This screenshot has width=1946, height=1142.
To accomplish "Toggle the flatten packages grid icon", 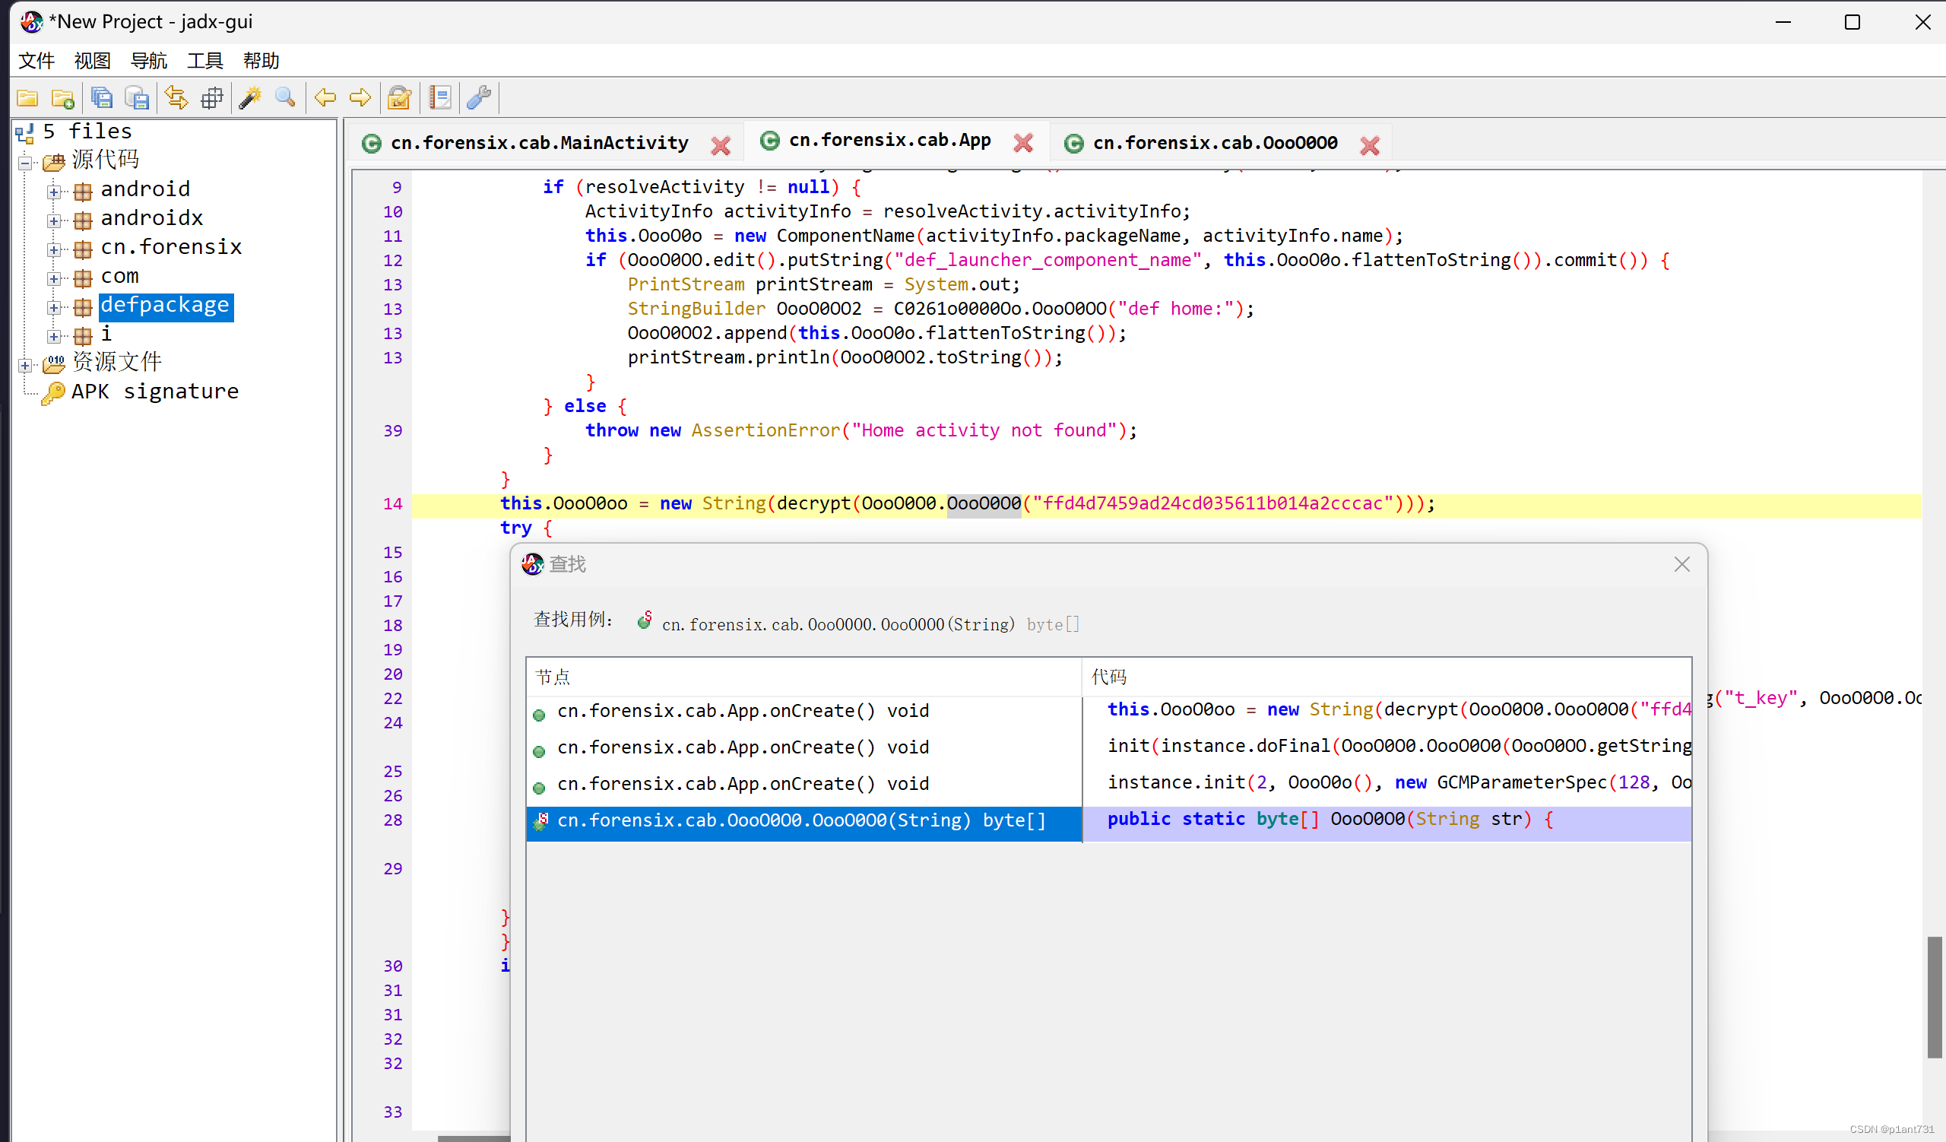I will tap(211, 98).
